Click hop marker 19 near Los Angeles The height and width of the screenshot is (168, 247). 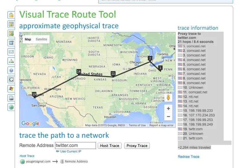(34, 95)
